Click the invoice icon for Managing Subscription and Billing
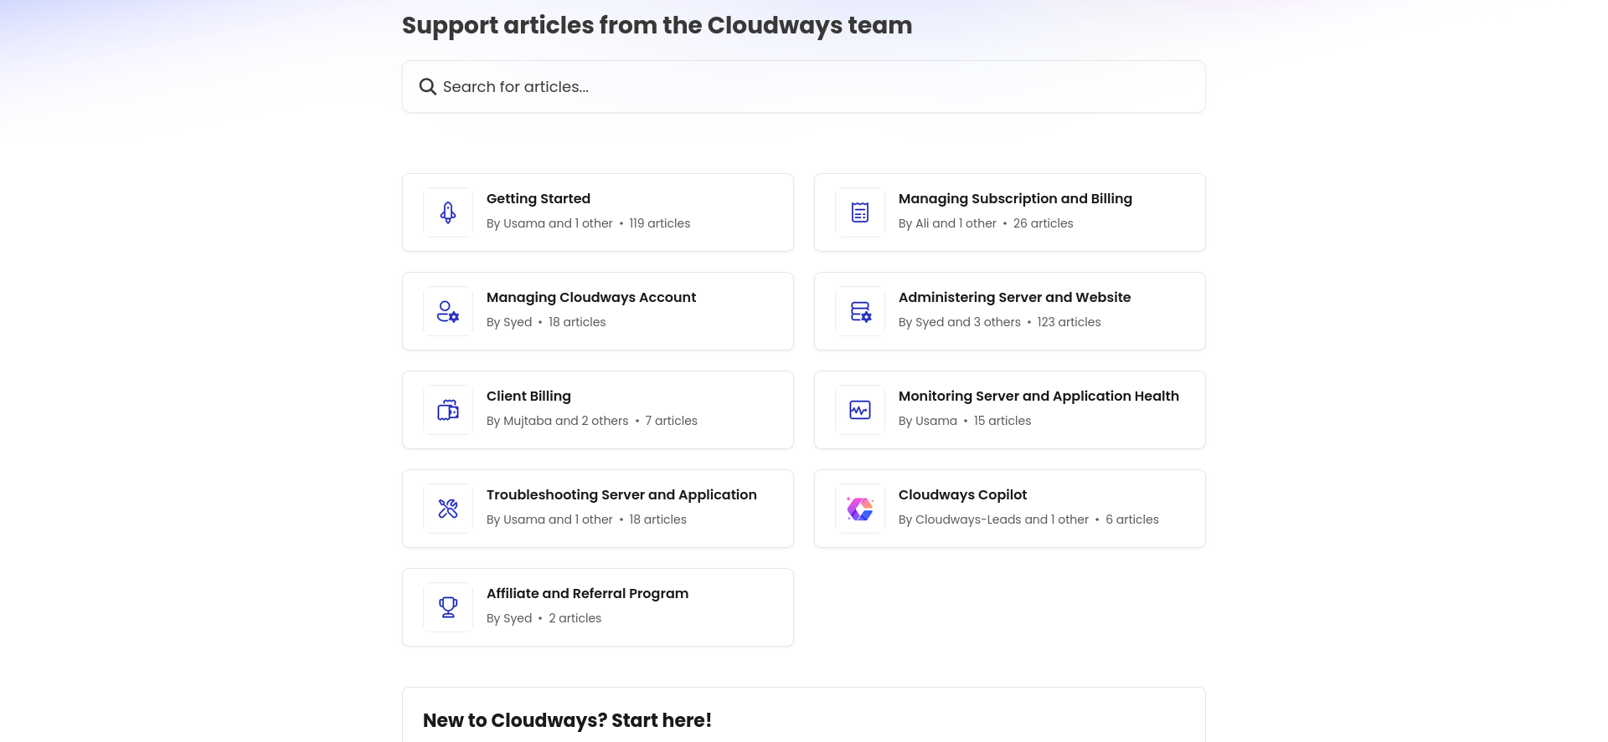This screenshot has height=742, width=1608. 860,212
